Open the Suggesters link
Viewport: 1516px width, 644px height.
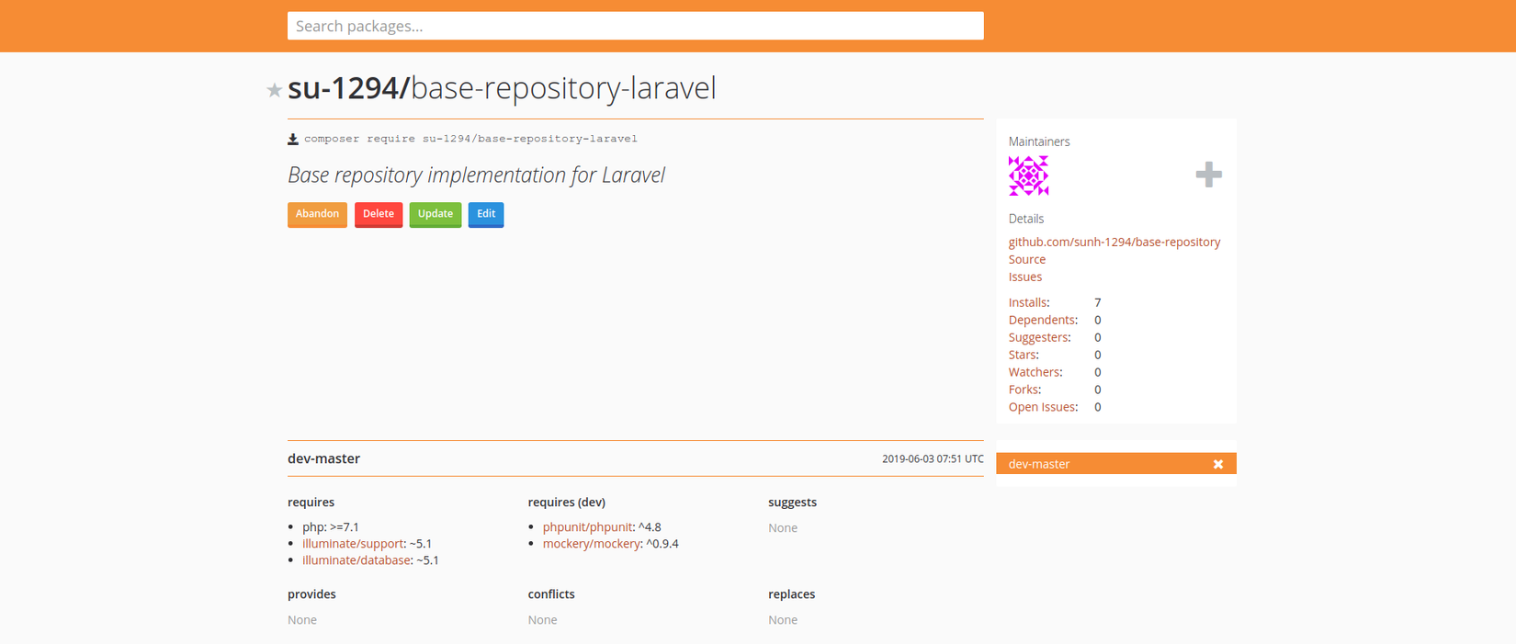click(x=1038, y=337)
